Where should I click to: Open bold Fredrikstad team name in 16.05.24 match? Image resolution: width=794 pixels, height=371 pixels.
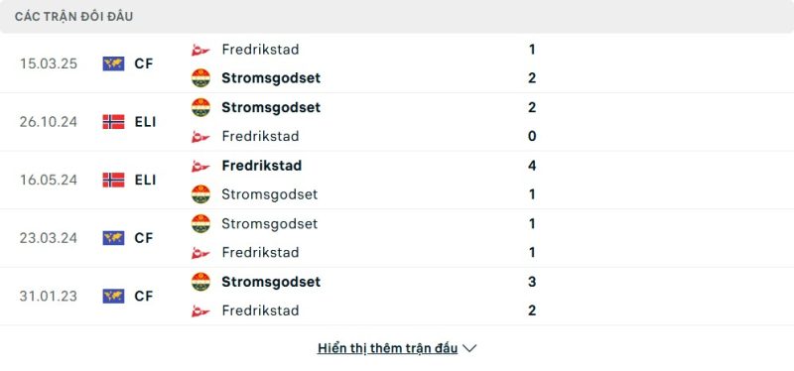(262, 166)
